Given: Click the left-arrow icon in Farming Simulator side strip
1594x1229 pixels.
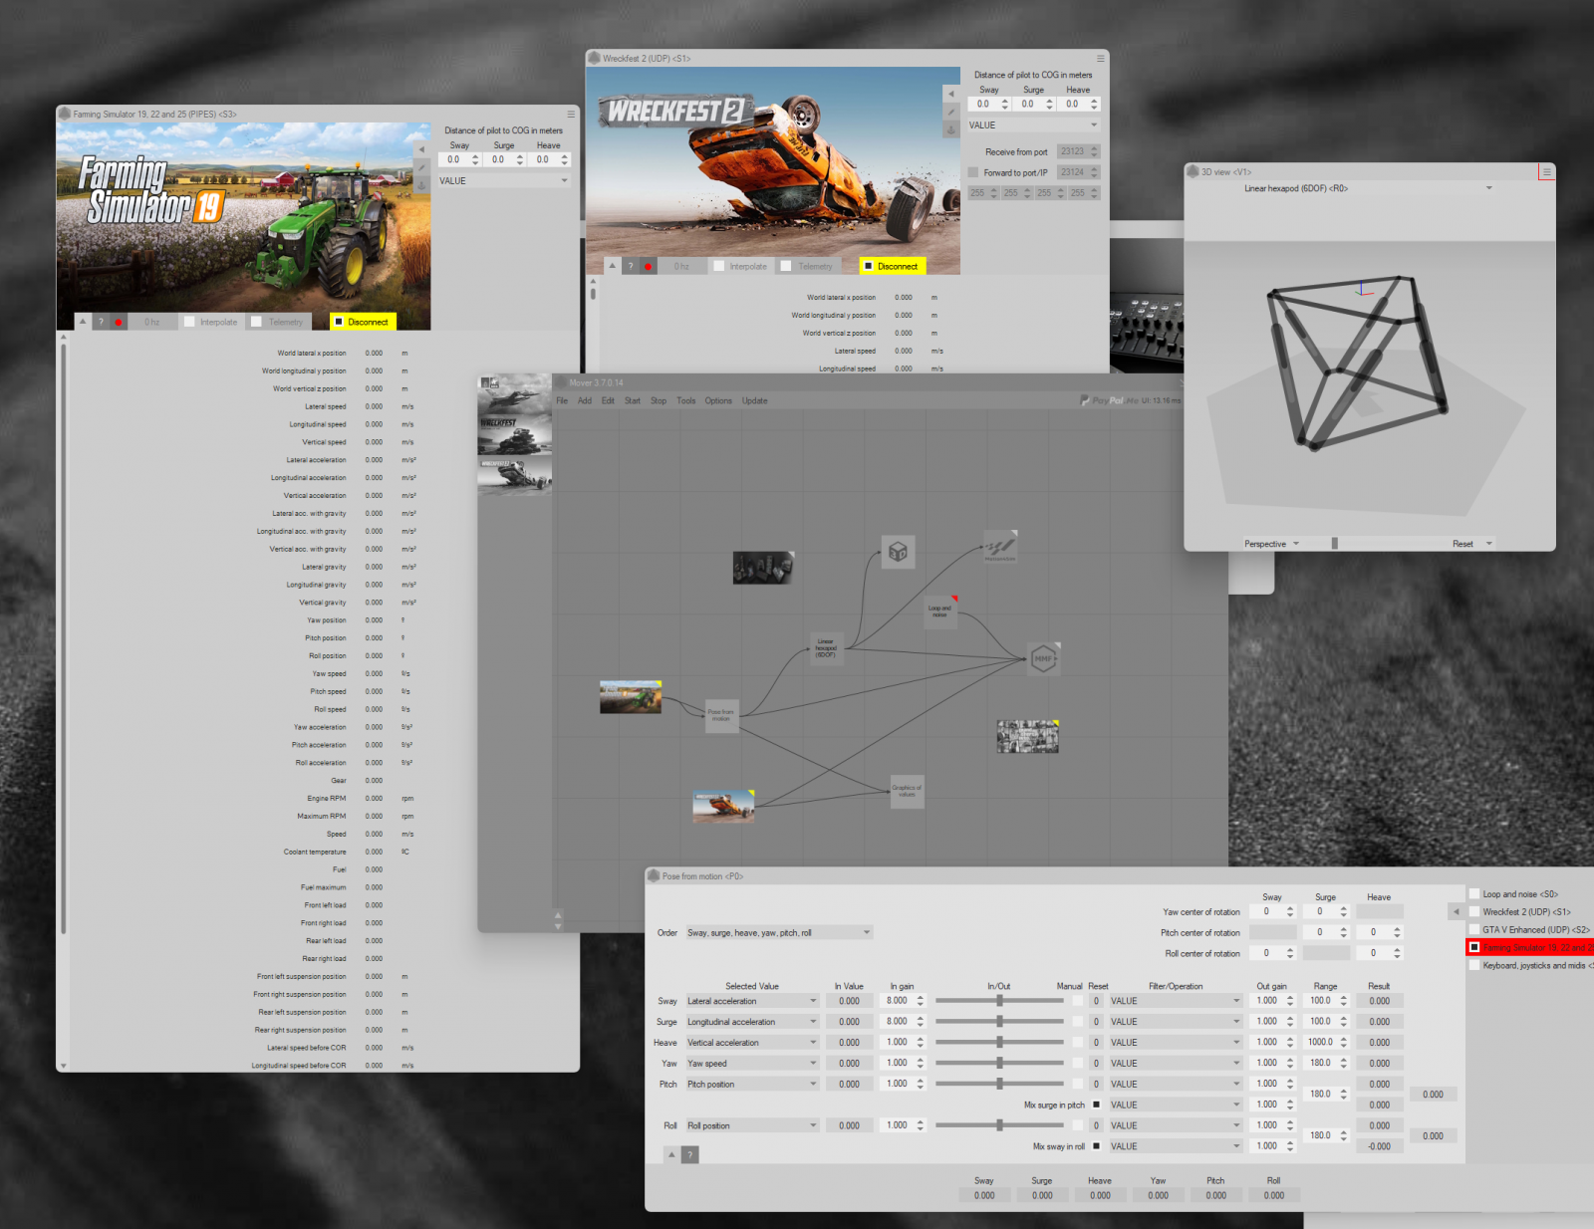Looking at the screenshot, I should point(421,148).
